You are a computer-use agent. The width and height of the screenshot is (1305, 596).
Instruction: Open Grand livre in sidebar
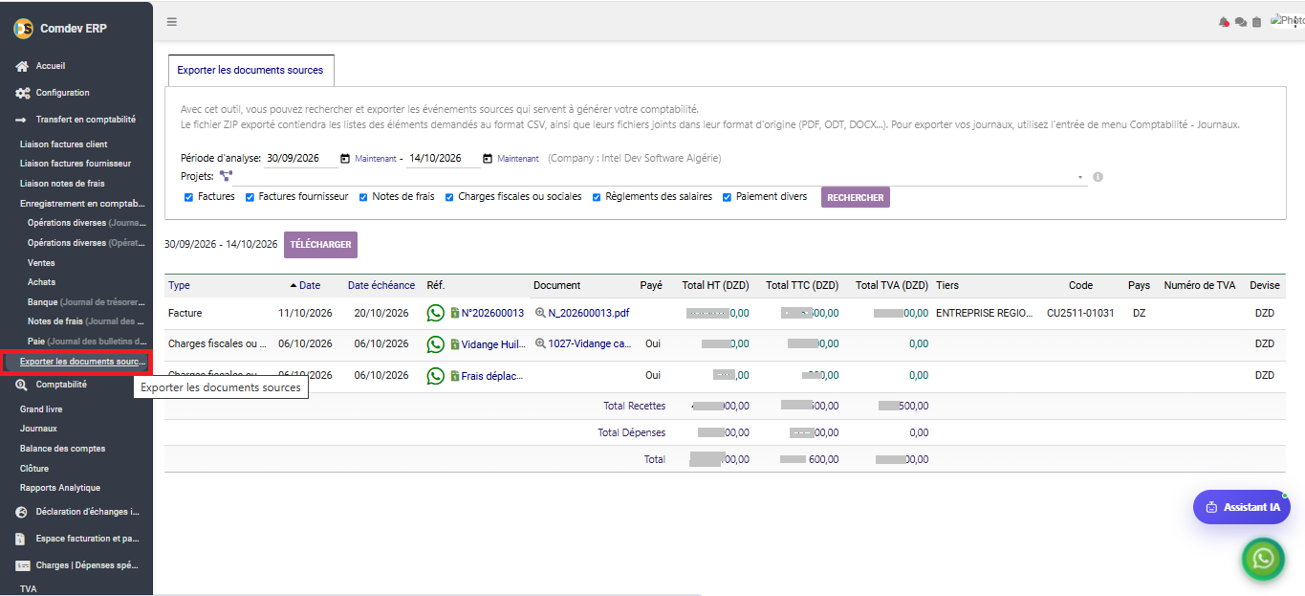coord(41,409)
